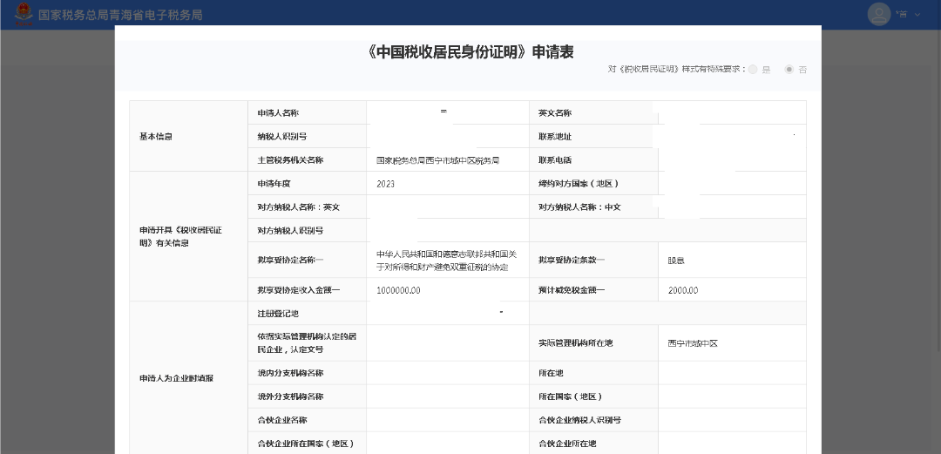Click the 纳税人识别号 label in basic info
The height and width of the screenshot is (454, 941).
[282, 136]
